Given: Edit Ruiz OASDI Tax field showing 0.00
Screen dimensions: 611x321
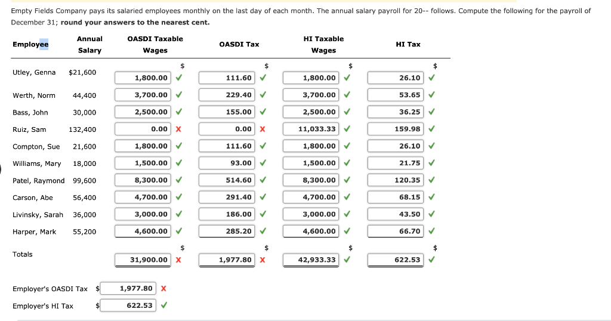Looking at the screenshot, I should [x=227, y=129].
